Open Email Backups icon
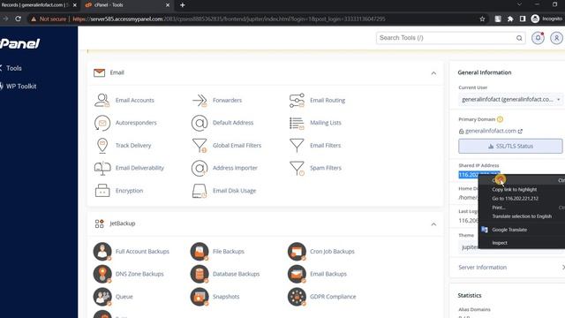565x318 pixels. tap(297, 274)
